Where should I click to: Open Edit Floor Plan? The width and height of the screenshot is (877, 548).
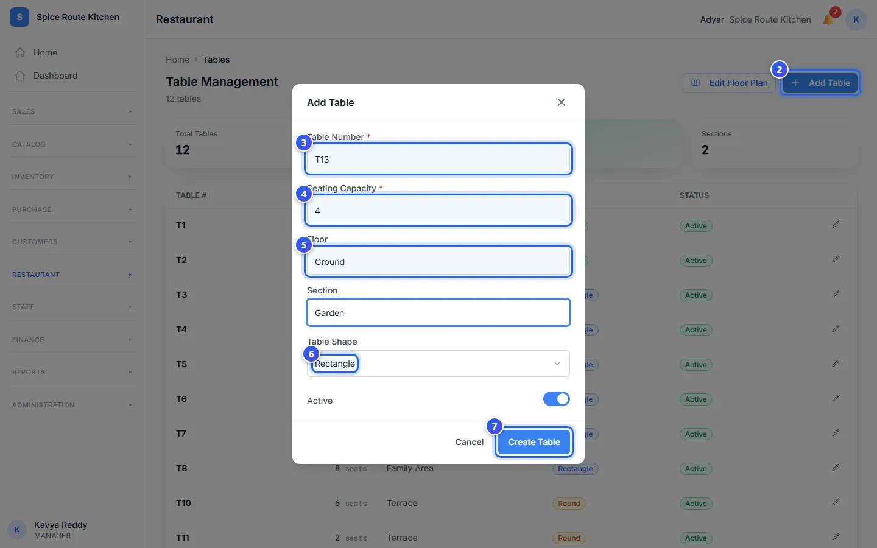coord(729,83)
